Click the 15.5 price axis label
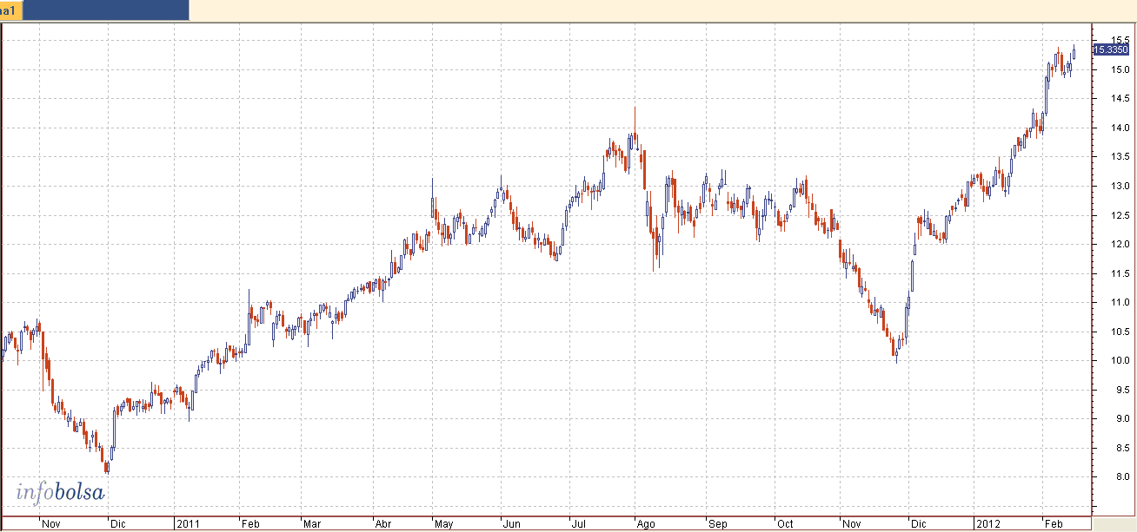 1120,40
